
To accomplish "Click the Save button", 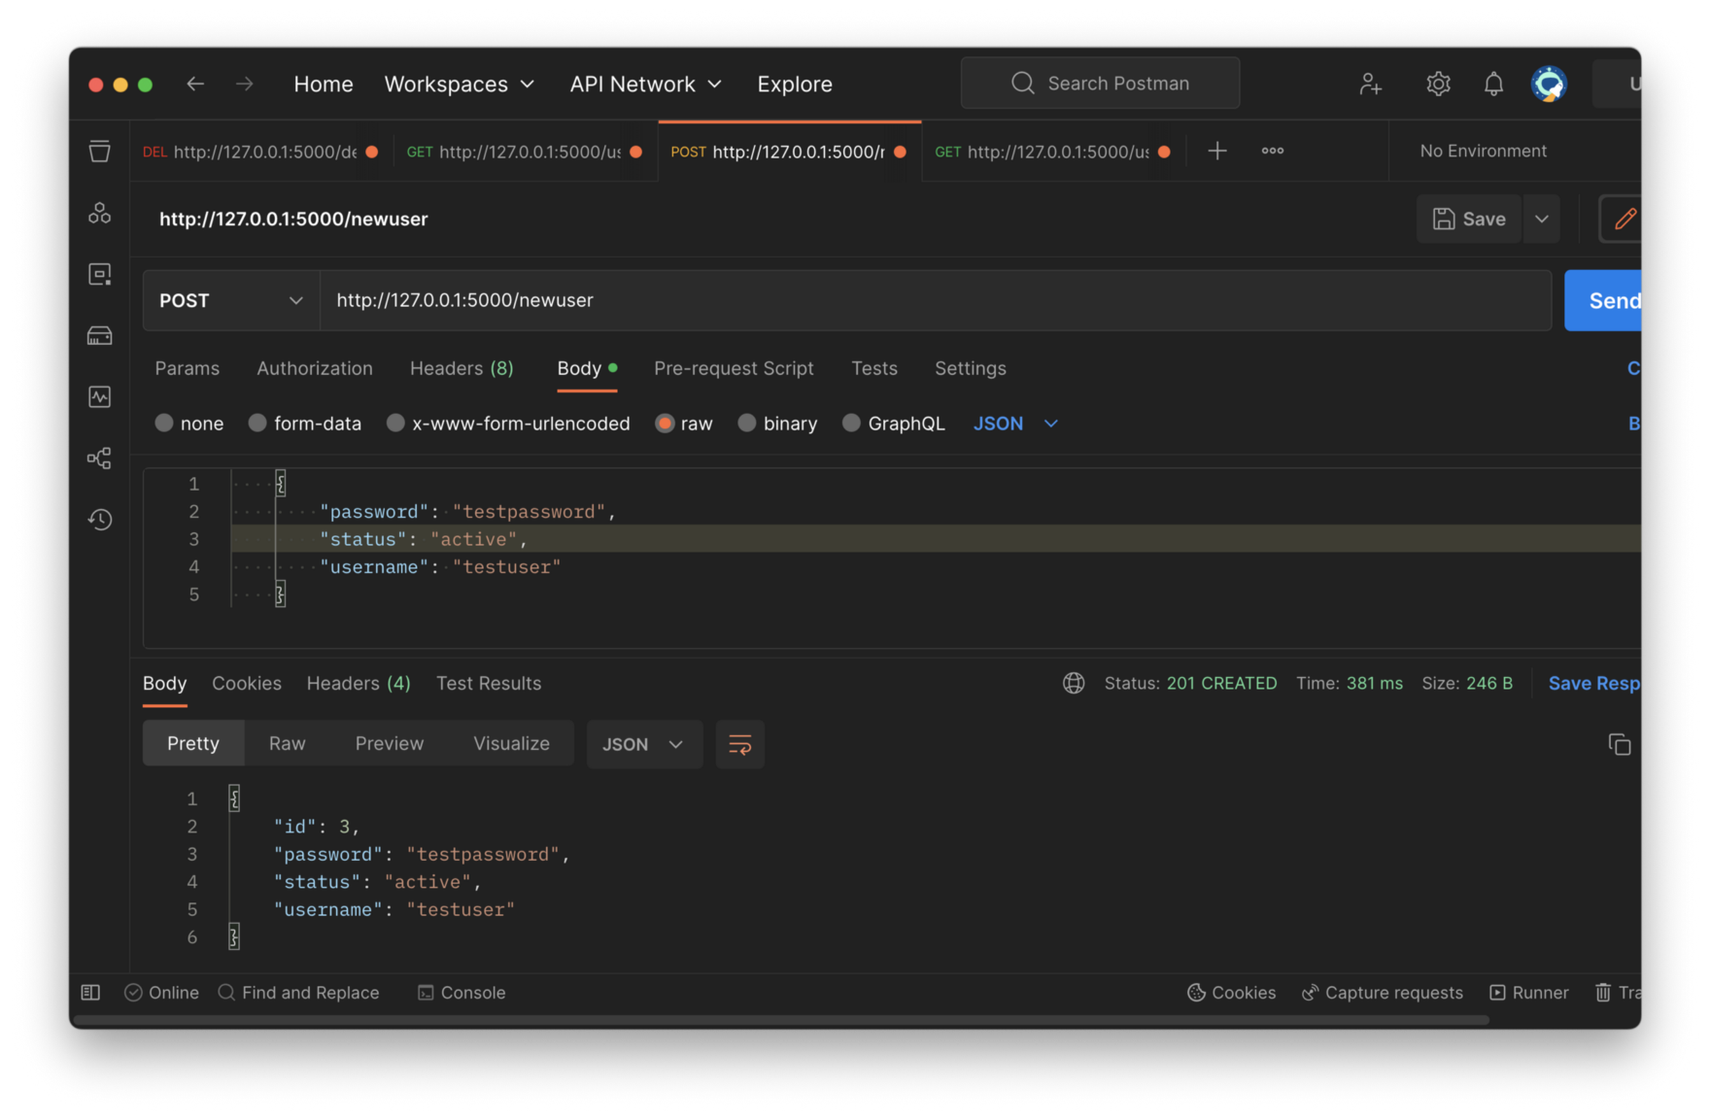I will 1468,219.
